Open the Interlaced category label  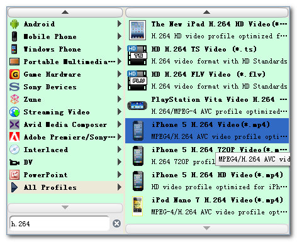(x=46, y=150)
